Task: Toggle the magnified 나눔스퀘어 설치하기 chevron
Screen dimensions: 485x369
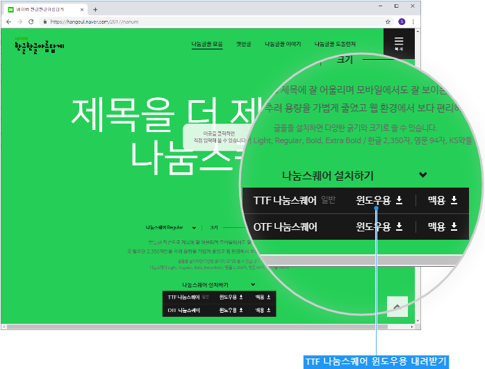Action: (x=423, y=174)
